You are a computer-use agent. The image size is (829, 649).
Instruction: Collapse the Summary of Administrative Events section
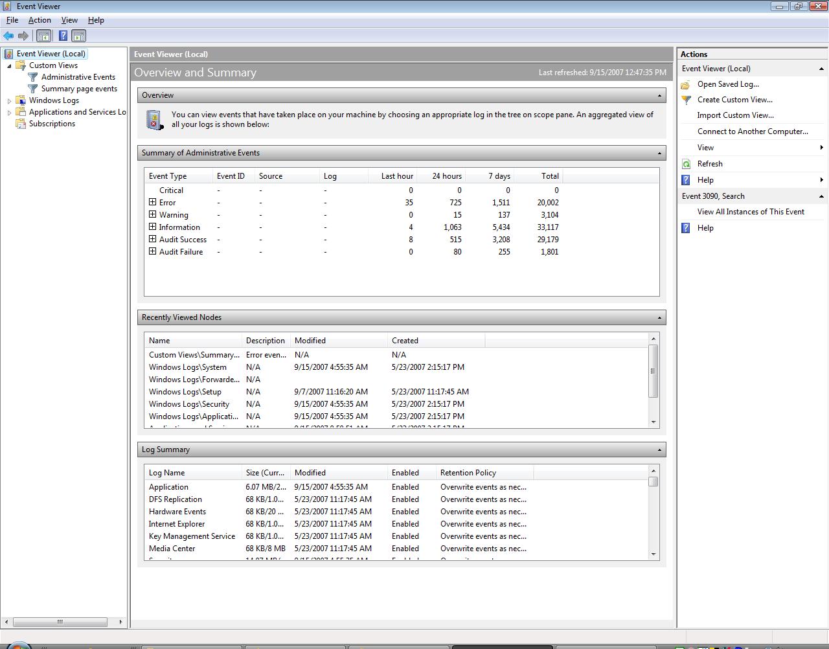pos(659,153)
